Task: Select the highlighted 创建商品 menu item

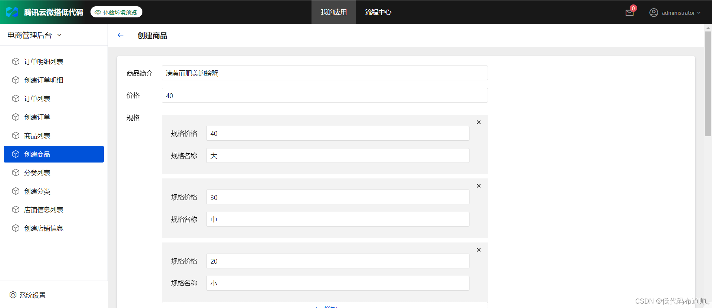Action: (x=54, y=154)
